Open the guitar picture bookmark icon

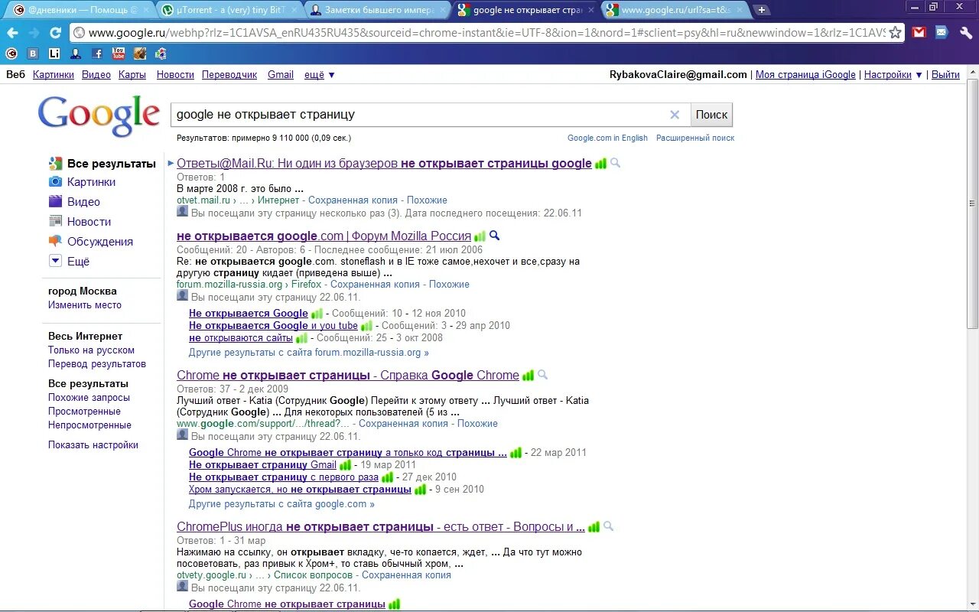[140, 54]
